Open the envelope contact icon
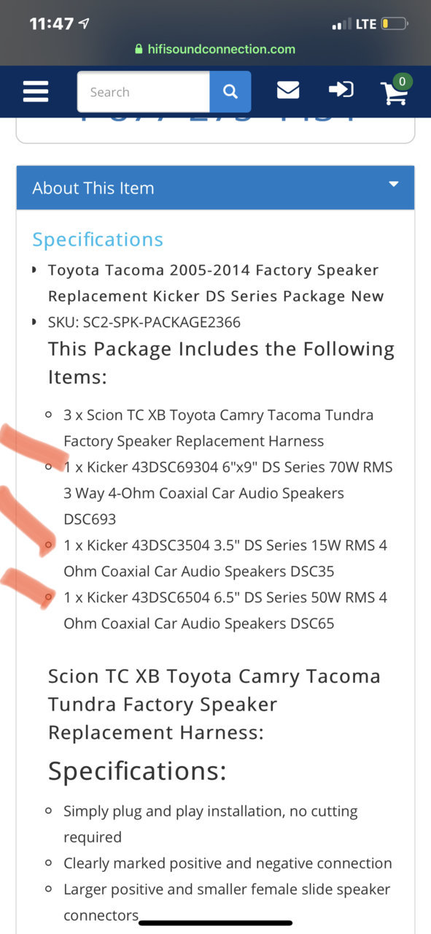The height and width of the screenshot is (934, 431). click(288, 90)
